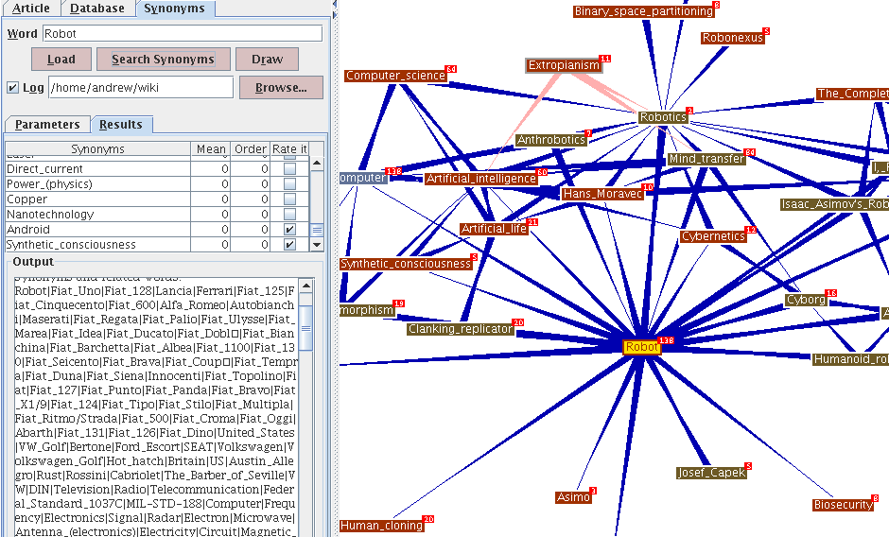The width and height of the screenshot is (889, 537).
Task: Click the Binary_space_partitioning graph node
Action: (643, 10)
